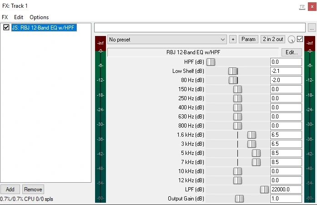Disable the RBJ 12-Band EQ checkbox in the FX list
Screen dimensions: 317x205
tap(6, 28)
